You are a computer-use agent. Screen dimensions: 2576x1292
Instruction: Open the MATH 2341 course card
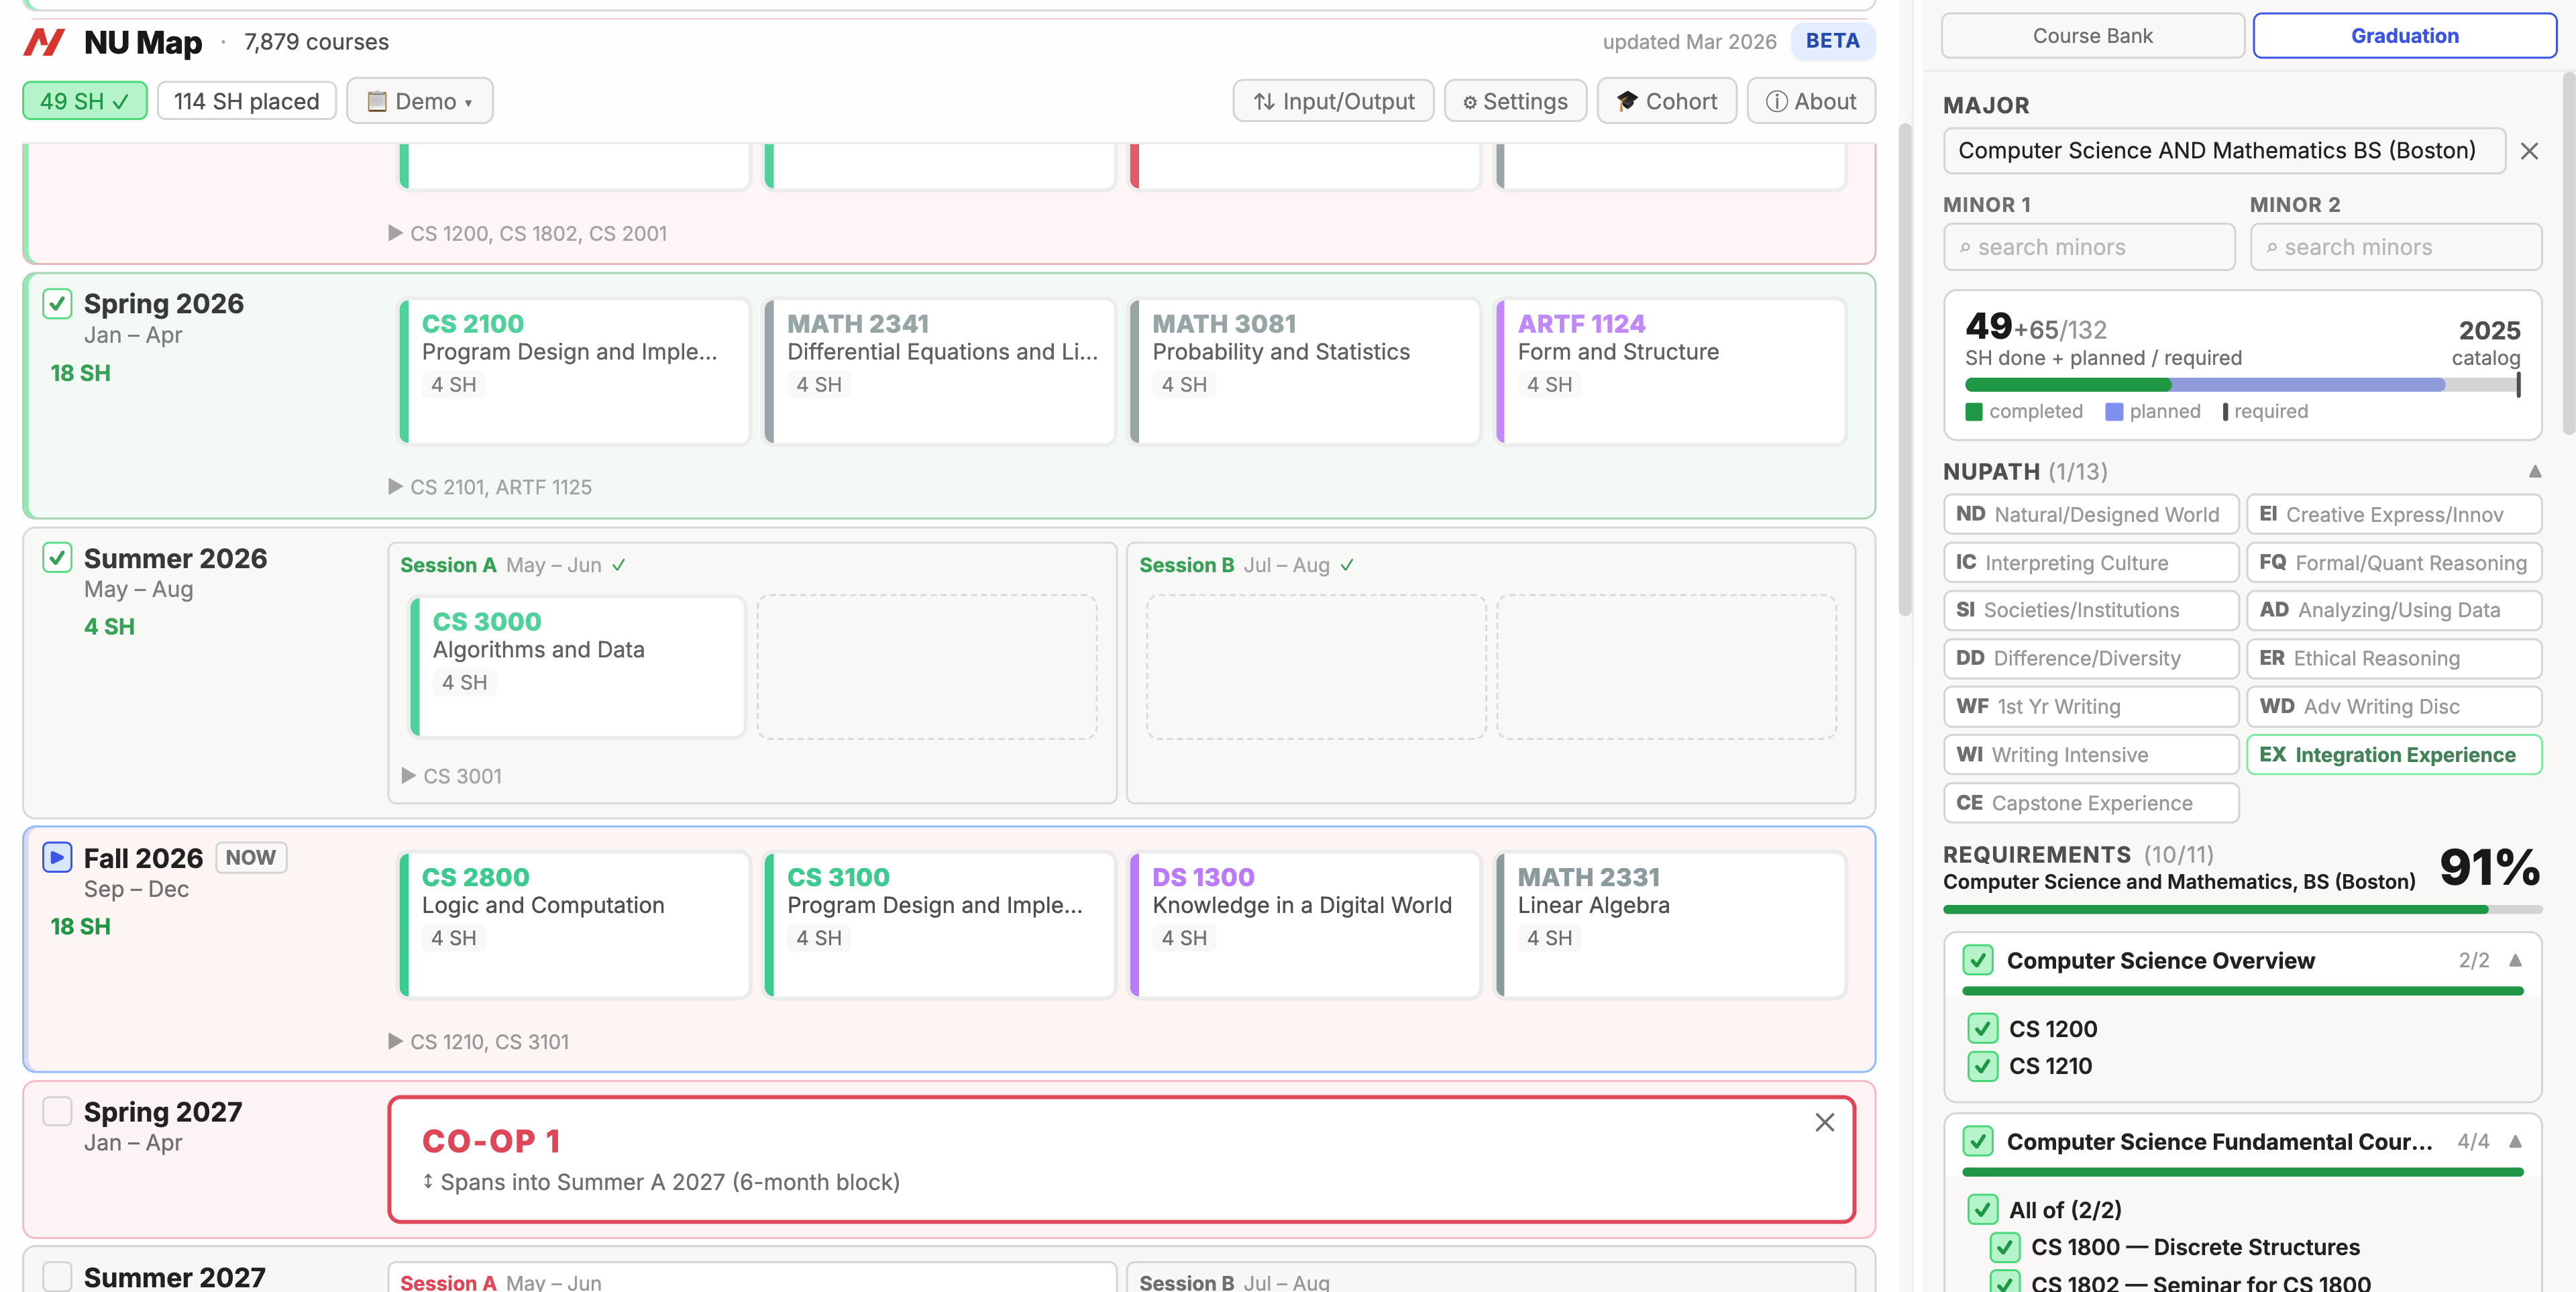[x=940, y=371]
